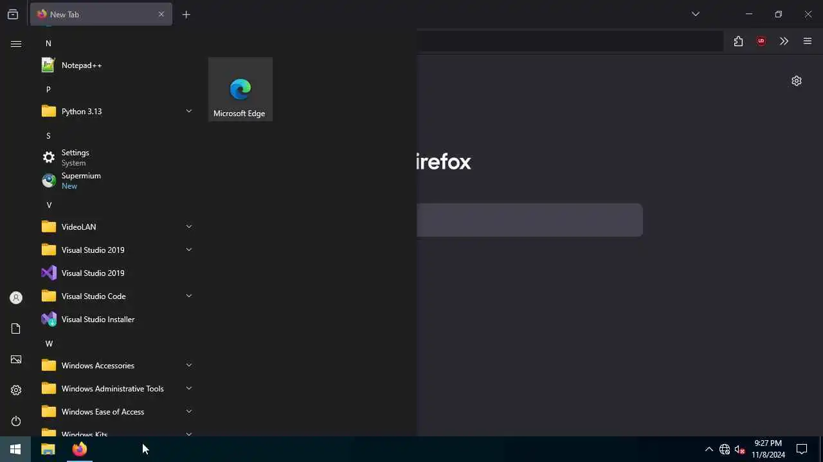
Task: Click the Windows Start button
Action: 15,449
